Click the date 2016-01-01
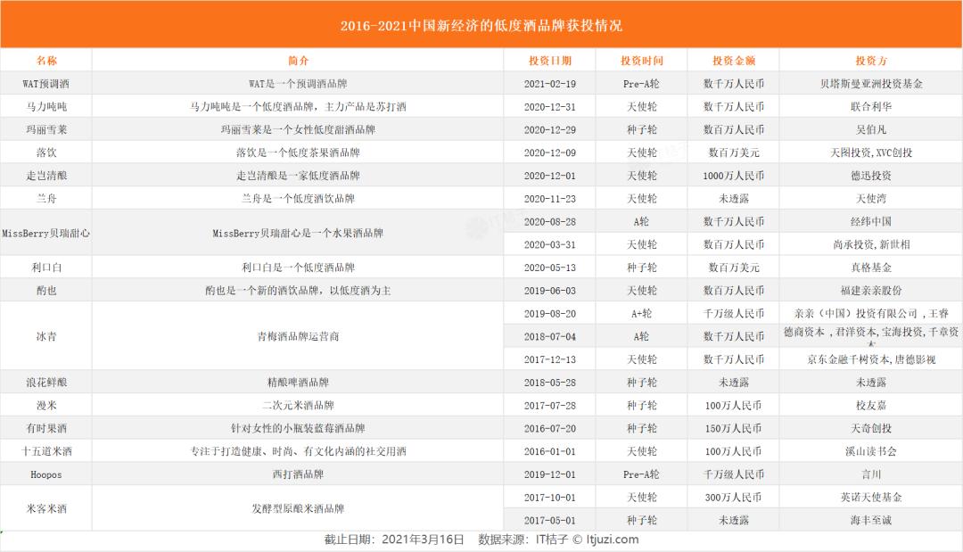 click(549, 451)
